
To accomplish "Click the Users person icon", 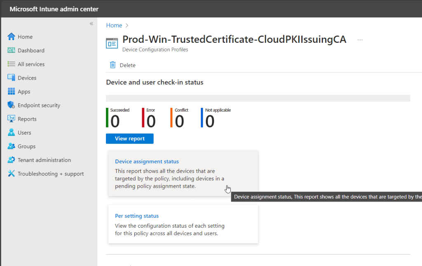I will [11, 133].
